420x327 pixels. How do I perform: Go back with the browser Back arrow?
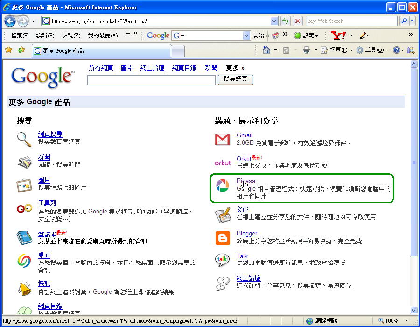click(x=10, y=21)
